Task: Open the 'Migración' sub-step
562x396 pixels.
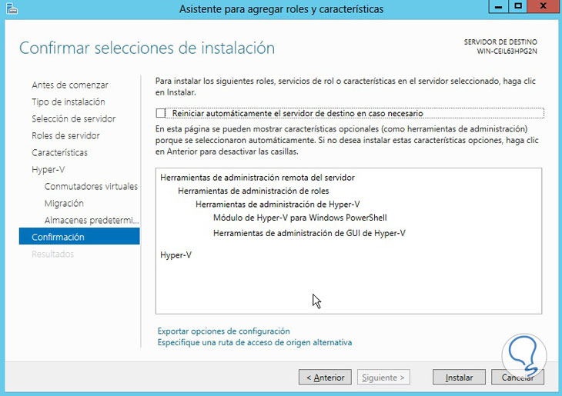Action: [64, 203]
